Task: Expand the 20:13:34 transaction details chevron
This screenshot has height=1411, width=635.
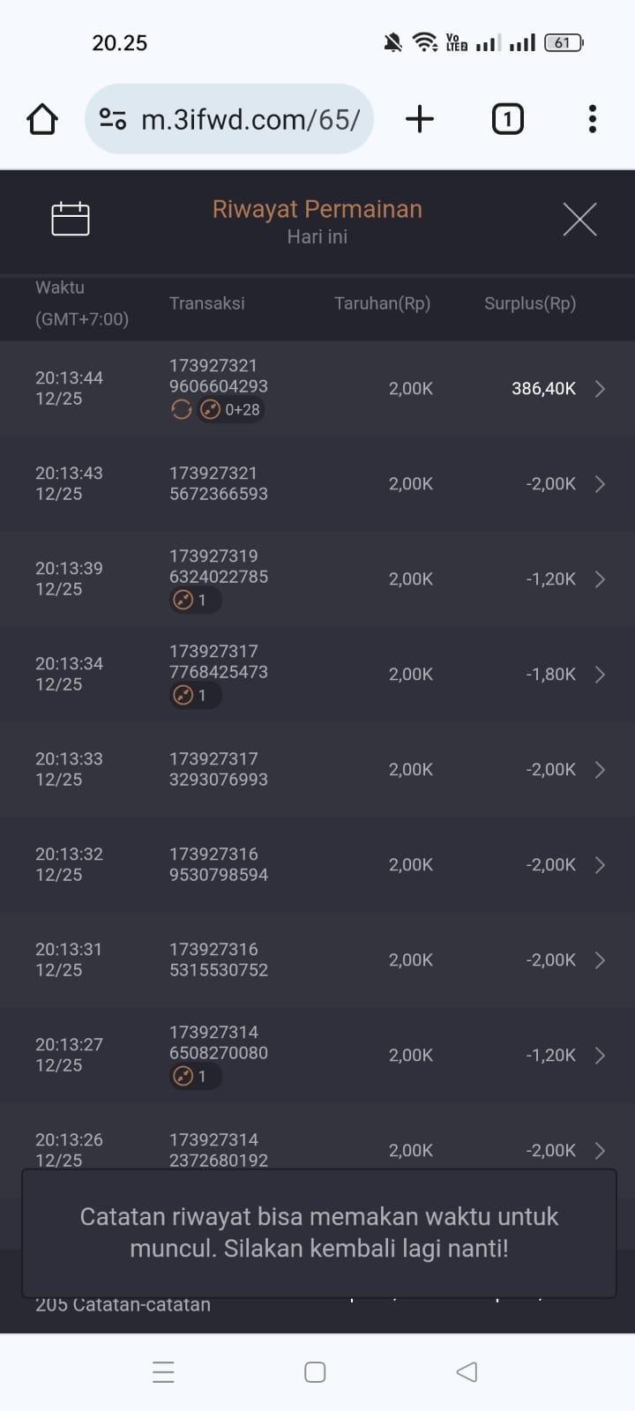Action: tap(600, 675)
